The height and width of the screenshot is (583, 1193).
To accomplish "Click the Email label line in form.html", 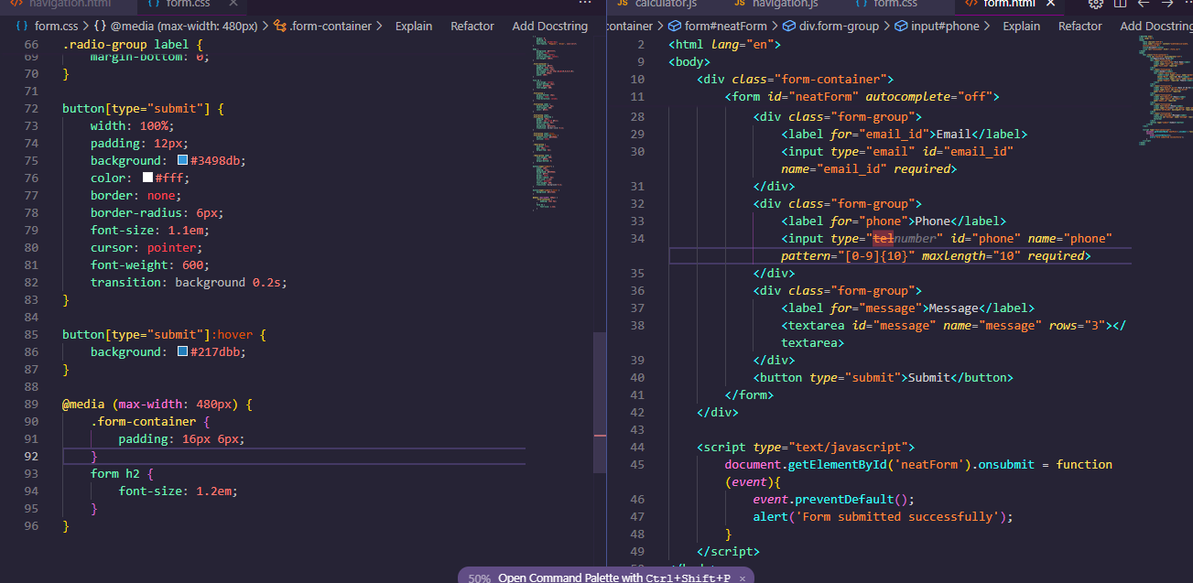I will pos(904,134).
